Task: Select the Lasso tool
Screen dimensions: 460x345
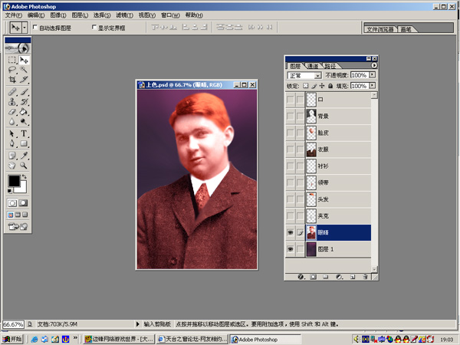Action: click(x=11, y=70)
